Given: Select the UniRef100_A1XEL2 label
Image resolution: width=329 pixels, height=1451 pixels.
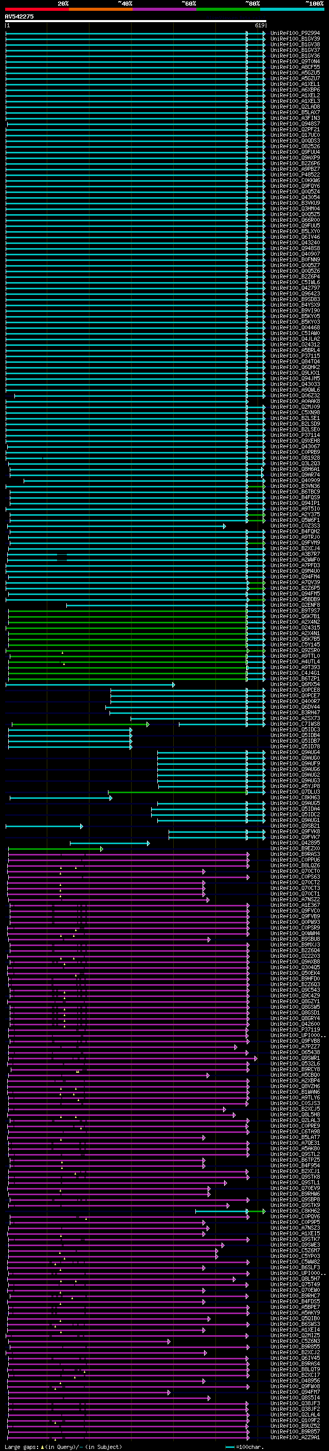Looking at the screenshot, I should 295,95.
